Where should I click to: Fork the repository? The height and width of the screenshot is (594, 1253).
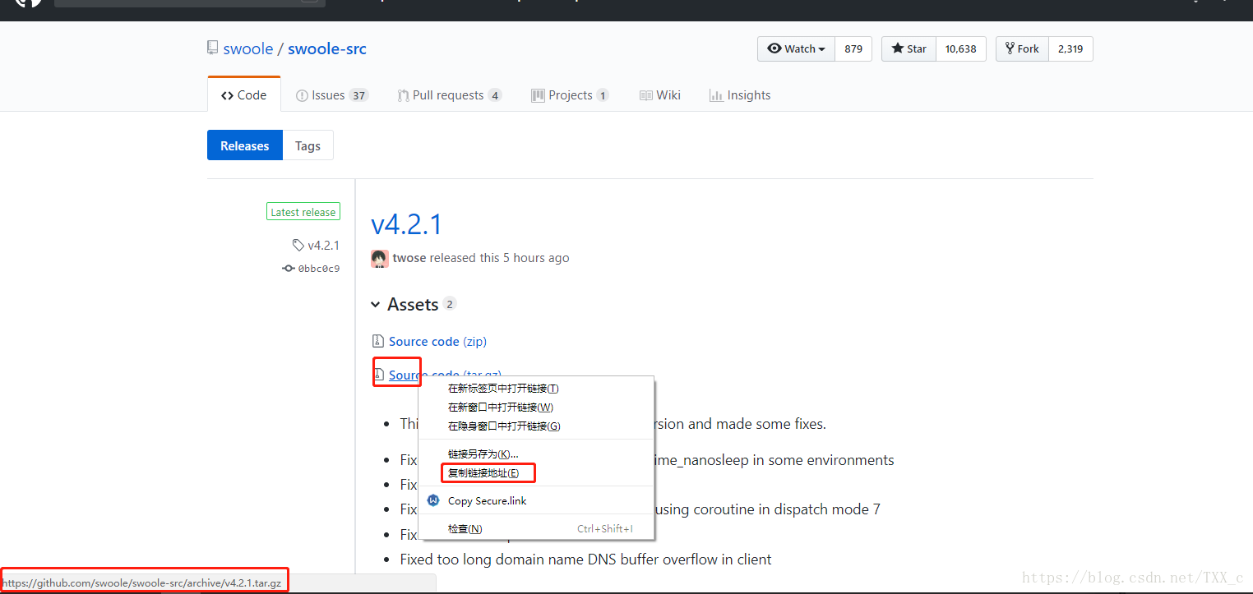click(1022, 48)
